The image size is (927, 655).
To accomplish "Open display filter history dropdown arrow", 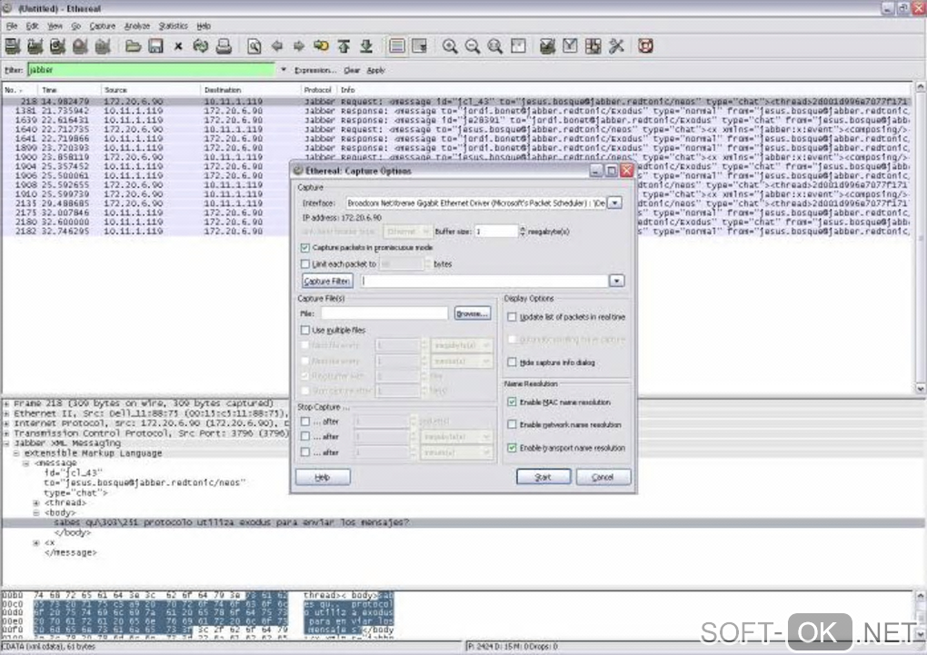I will point(284,70).
